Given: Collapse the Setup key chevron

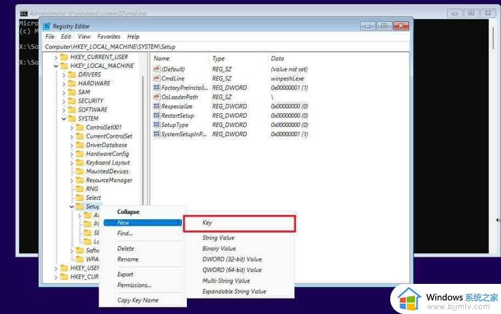Looking at the screenshot, I should click(72, 207).
